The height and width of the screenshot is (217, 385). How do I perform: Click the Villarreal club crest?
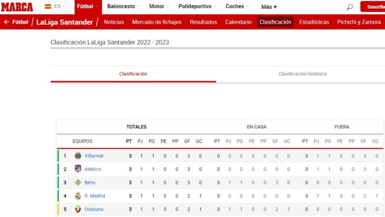coord(78,156)
